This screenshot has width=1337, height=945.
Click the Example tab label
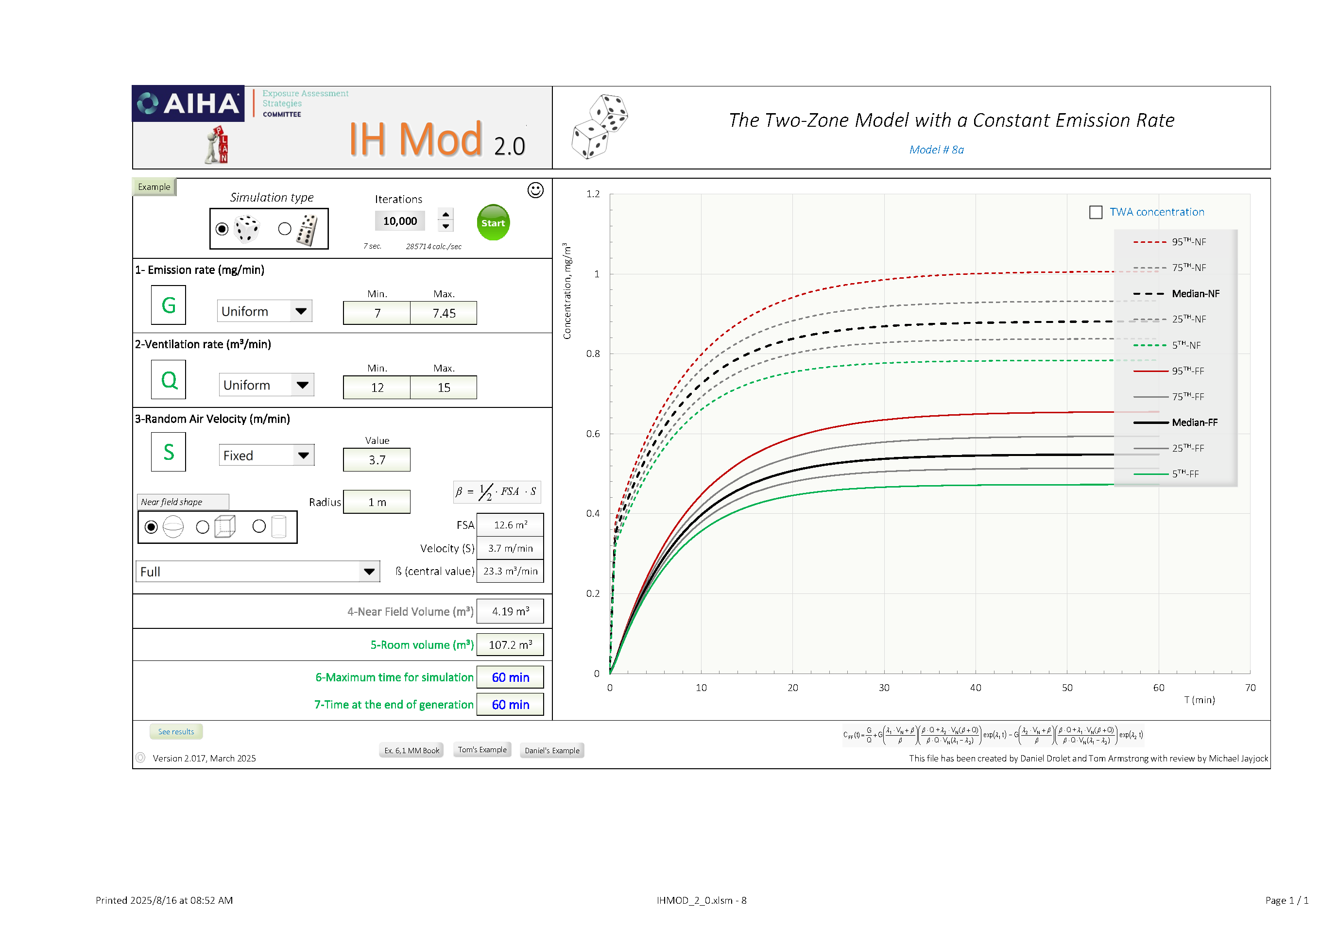click(x=154, y=187)
